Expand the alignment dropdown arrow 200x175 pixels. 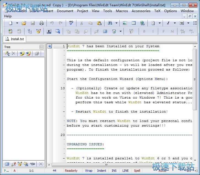188,23
